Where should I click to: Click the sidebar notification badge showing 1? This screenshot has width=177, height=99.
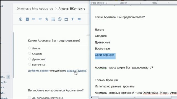pyautogui.click(x=8, y=77)
